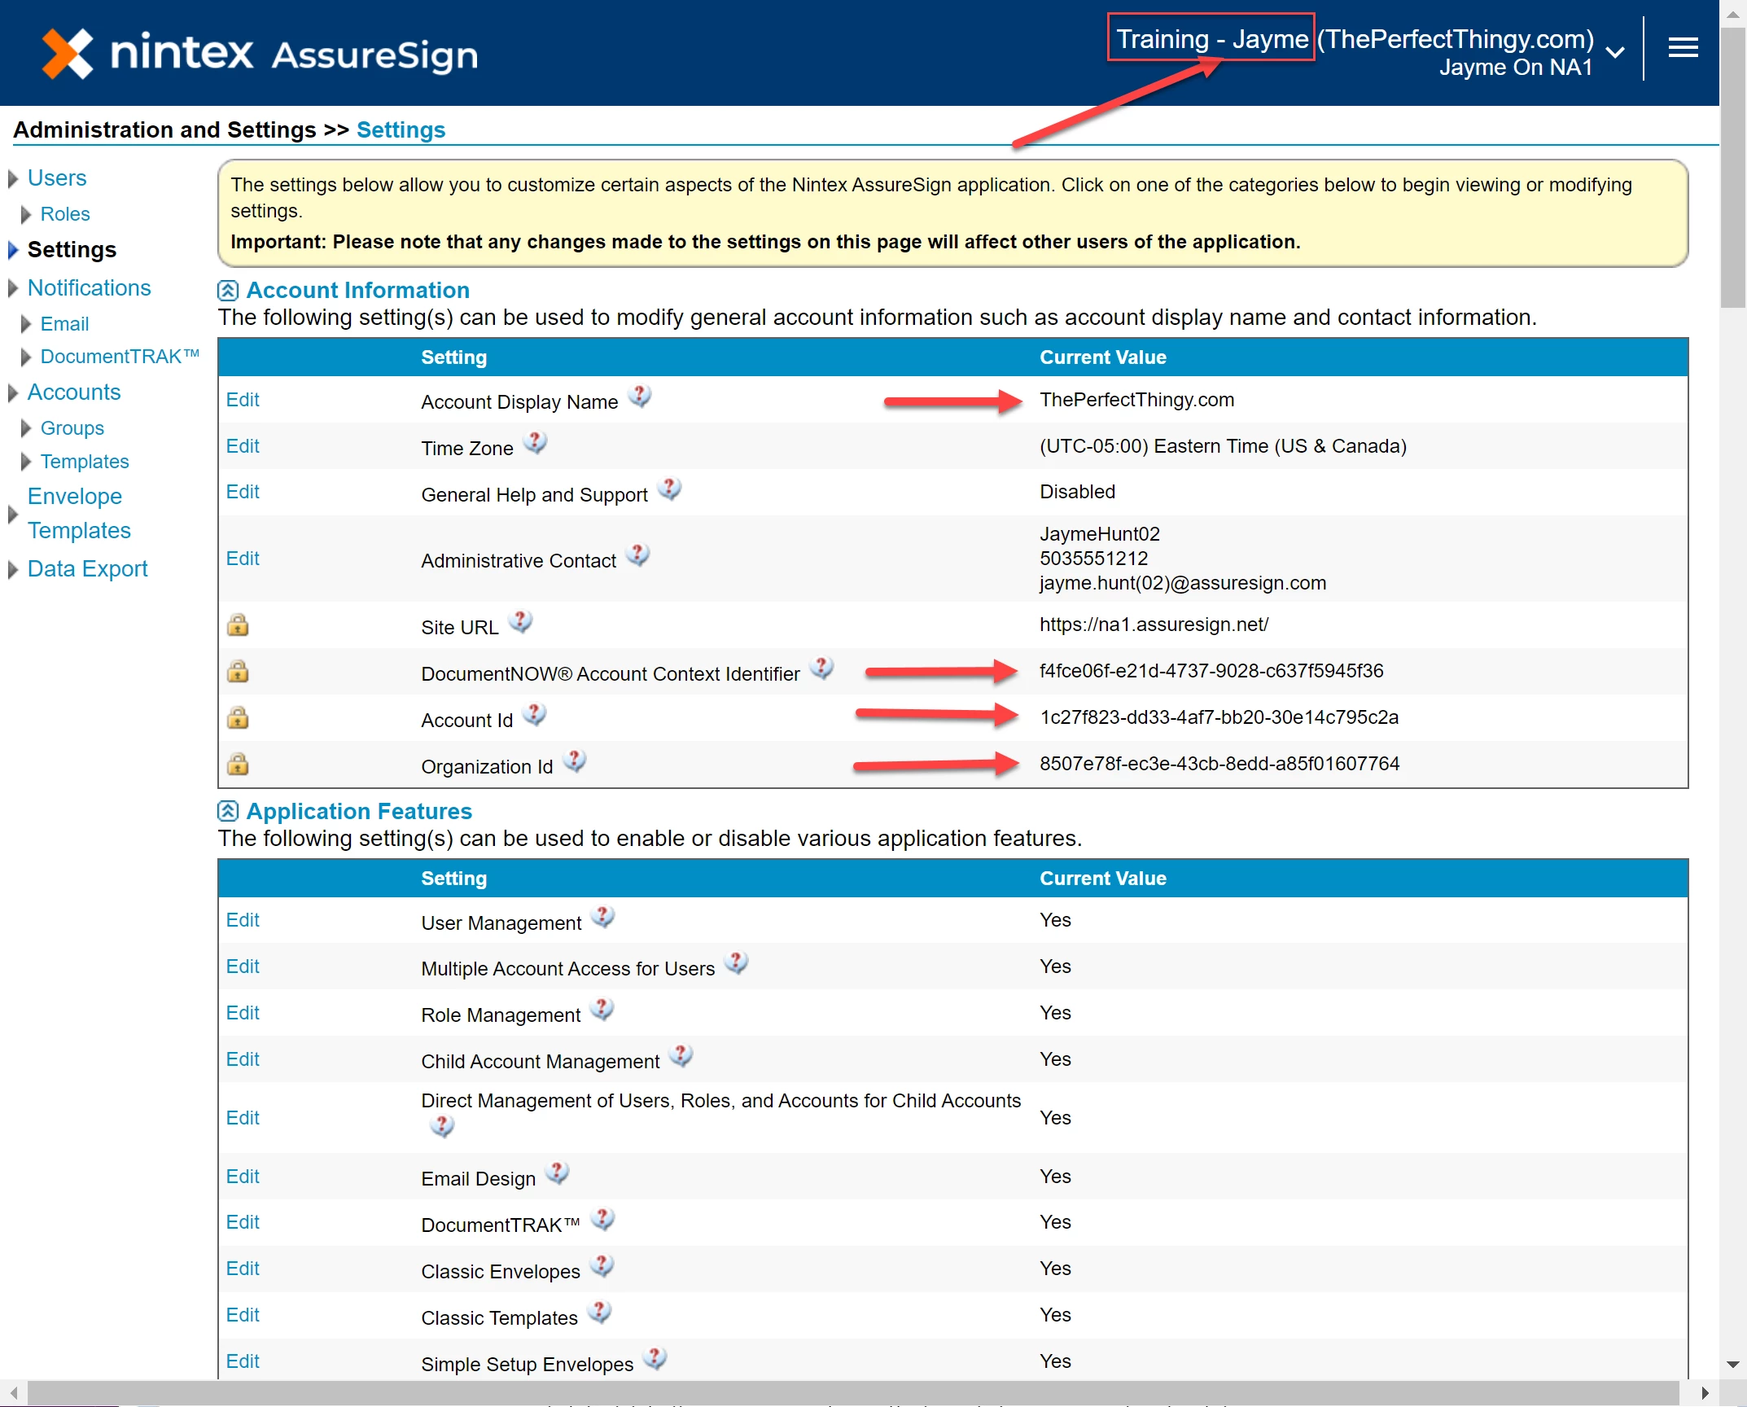The width and height of the screenshot is (1747, 1407).
Task: Collapse the Application Features section
Action: 228,812
